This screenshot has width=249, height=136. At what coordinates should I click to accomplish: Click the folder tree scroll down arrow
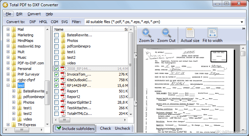47,124
